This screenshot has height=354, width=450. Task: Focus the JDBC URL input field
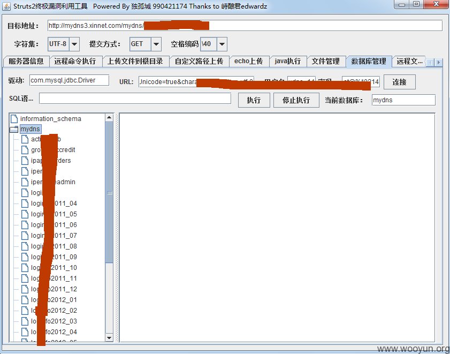[196, 81]
